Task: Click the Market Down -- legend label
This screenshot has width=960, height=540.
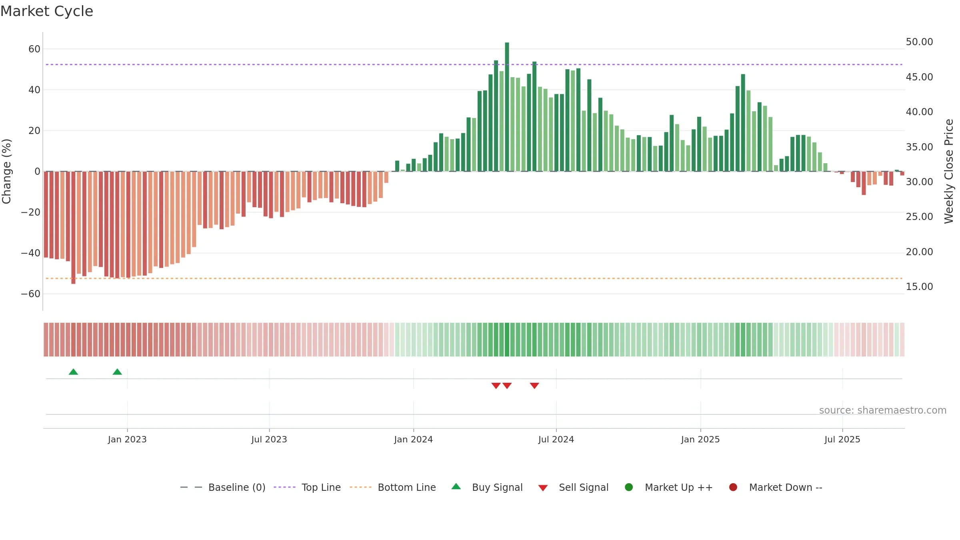Action: point(786,487)
